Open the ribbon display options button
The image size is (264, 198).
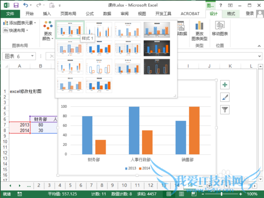click(230, 5)
